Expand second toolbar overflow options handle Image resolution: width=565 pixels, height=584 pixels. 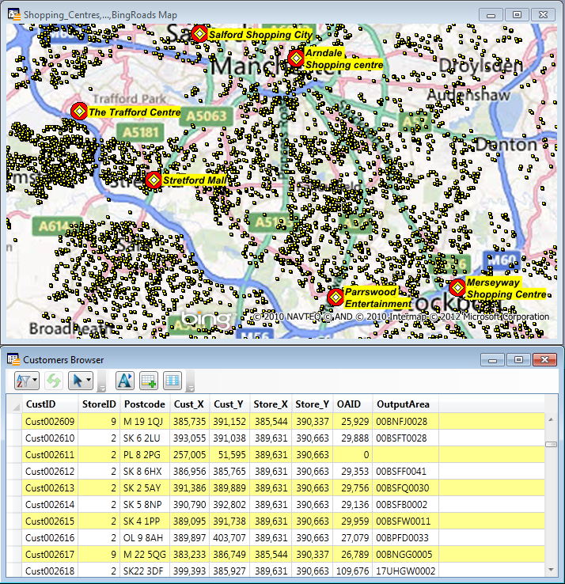tap(190, 381)
